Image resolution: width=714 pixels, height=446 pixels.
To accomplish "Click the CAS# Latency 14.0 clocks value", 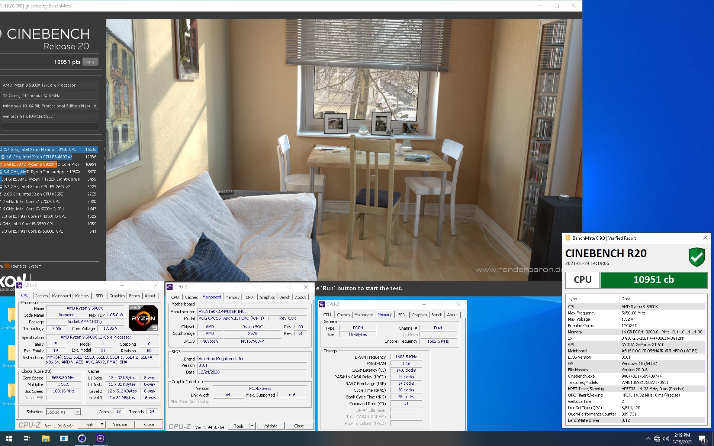I will [406, 370].
